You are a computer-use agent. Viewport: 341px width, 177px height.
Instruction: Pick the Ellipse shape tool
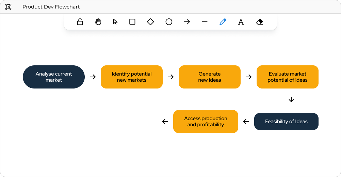(169, 22)
